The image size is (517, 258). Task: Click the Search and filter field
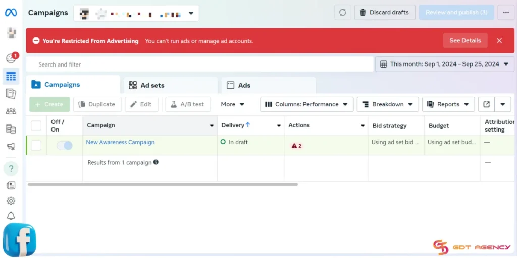200,64
